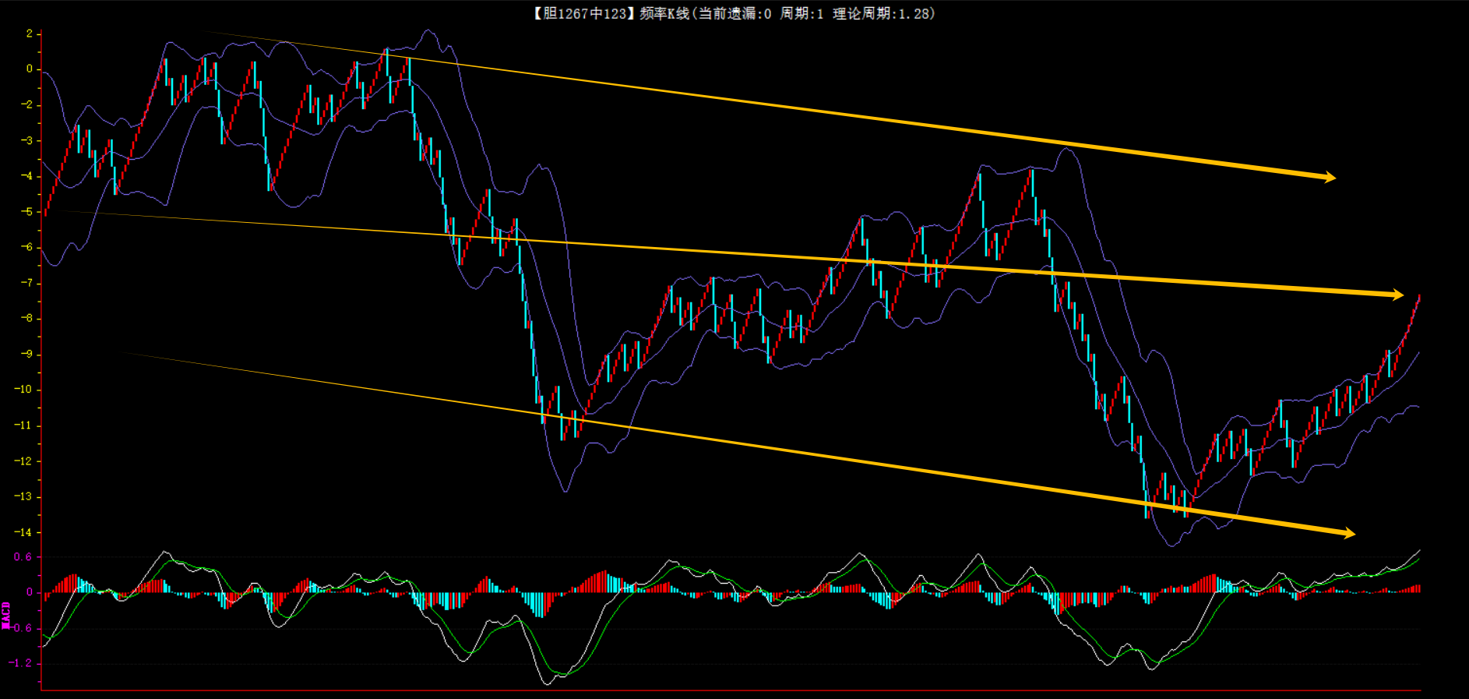Click the highest peak of the upper Bollinger band
The image size is (1469, 699).
click(428, 31)
